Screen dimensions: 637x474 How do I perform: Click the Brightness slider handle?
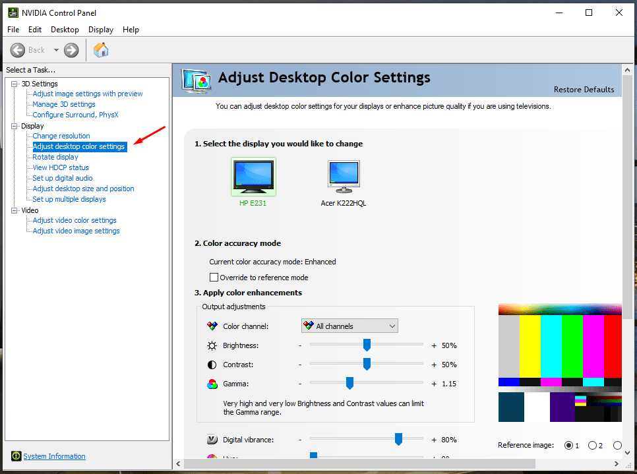tap(367, 345)
